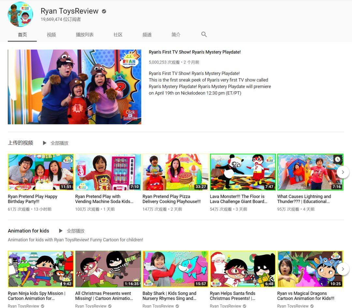
Task: Go to the 社区 tab
Action: tap(118, 35)
